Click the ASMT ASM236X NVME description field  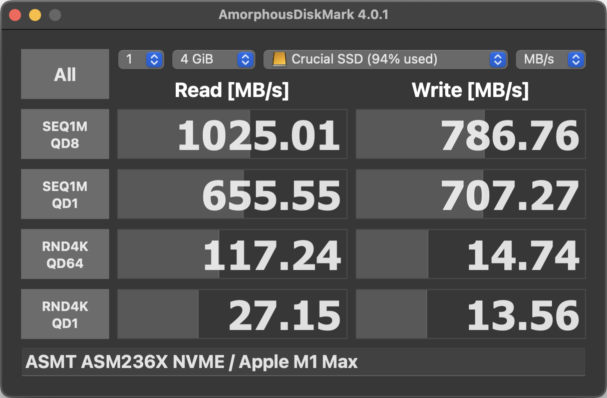click(x=303, y=362)
